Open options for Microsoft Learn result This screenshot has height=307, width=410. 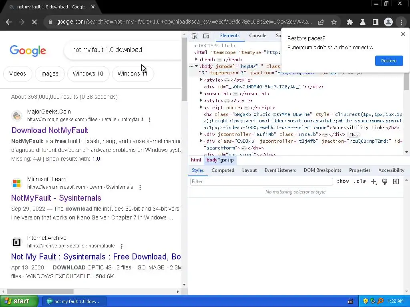tap(140, 187)
